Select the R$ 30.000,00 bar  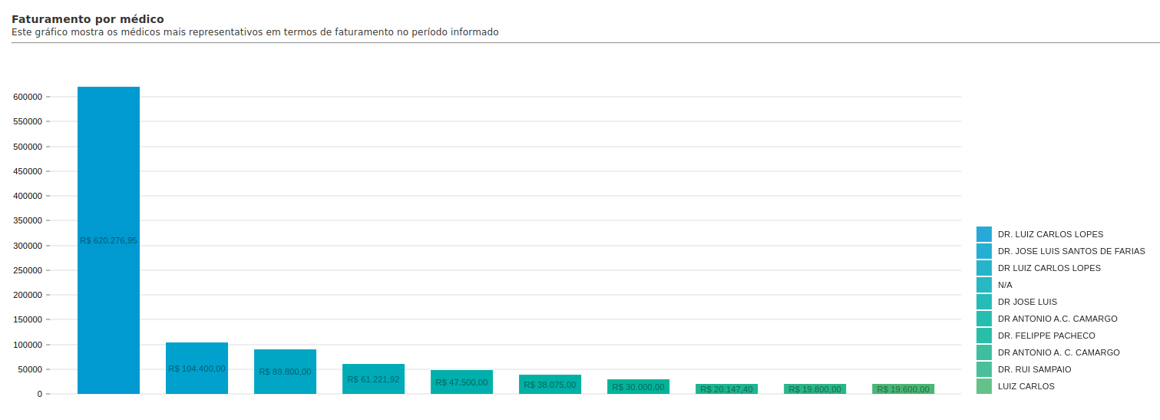pos(638,386)
